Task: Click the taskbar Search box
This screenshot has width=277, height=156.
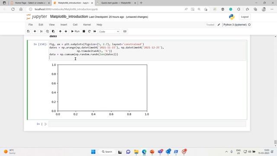Action: [107, 152]
